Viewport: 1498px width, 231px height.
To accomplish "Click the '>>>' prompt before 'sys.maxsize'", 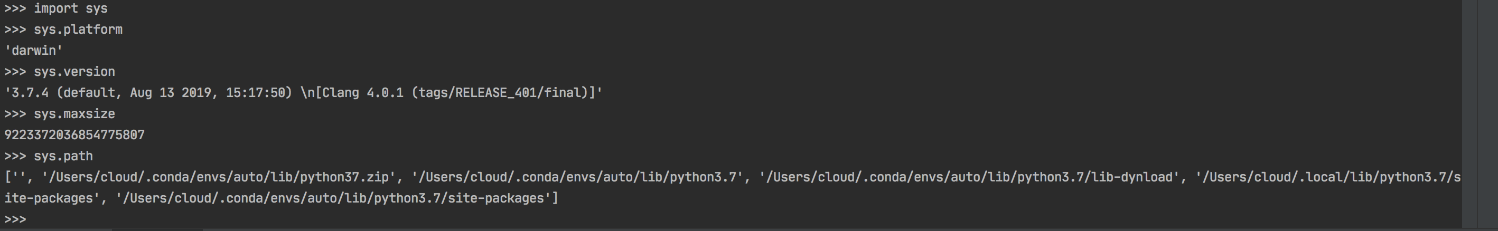I will [15, 114].
